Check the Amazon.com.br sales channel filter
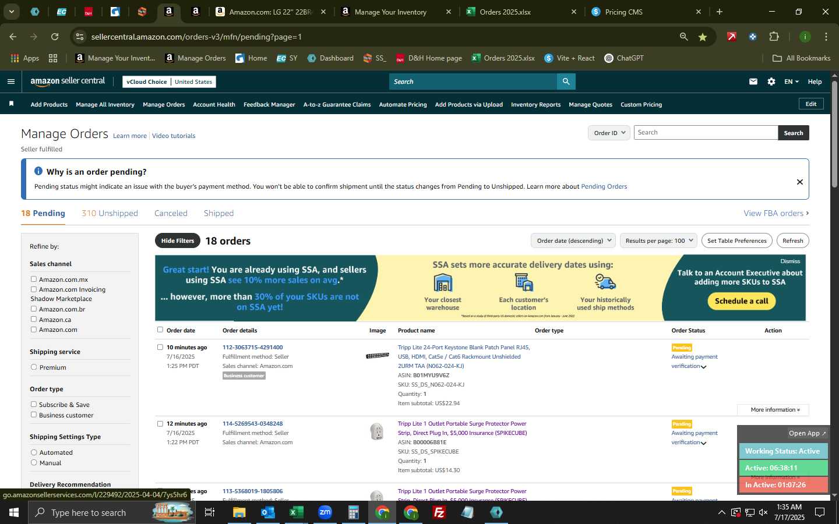 34,309
